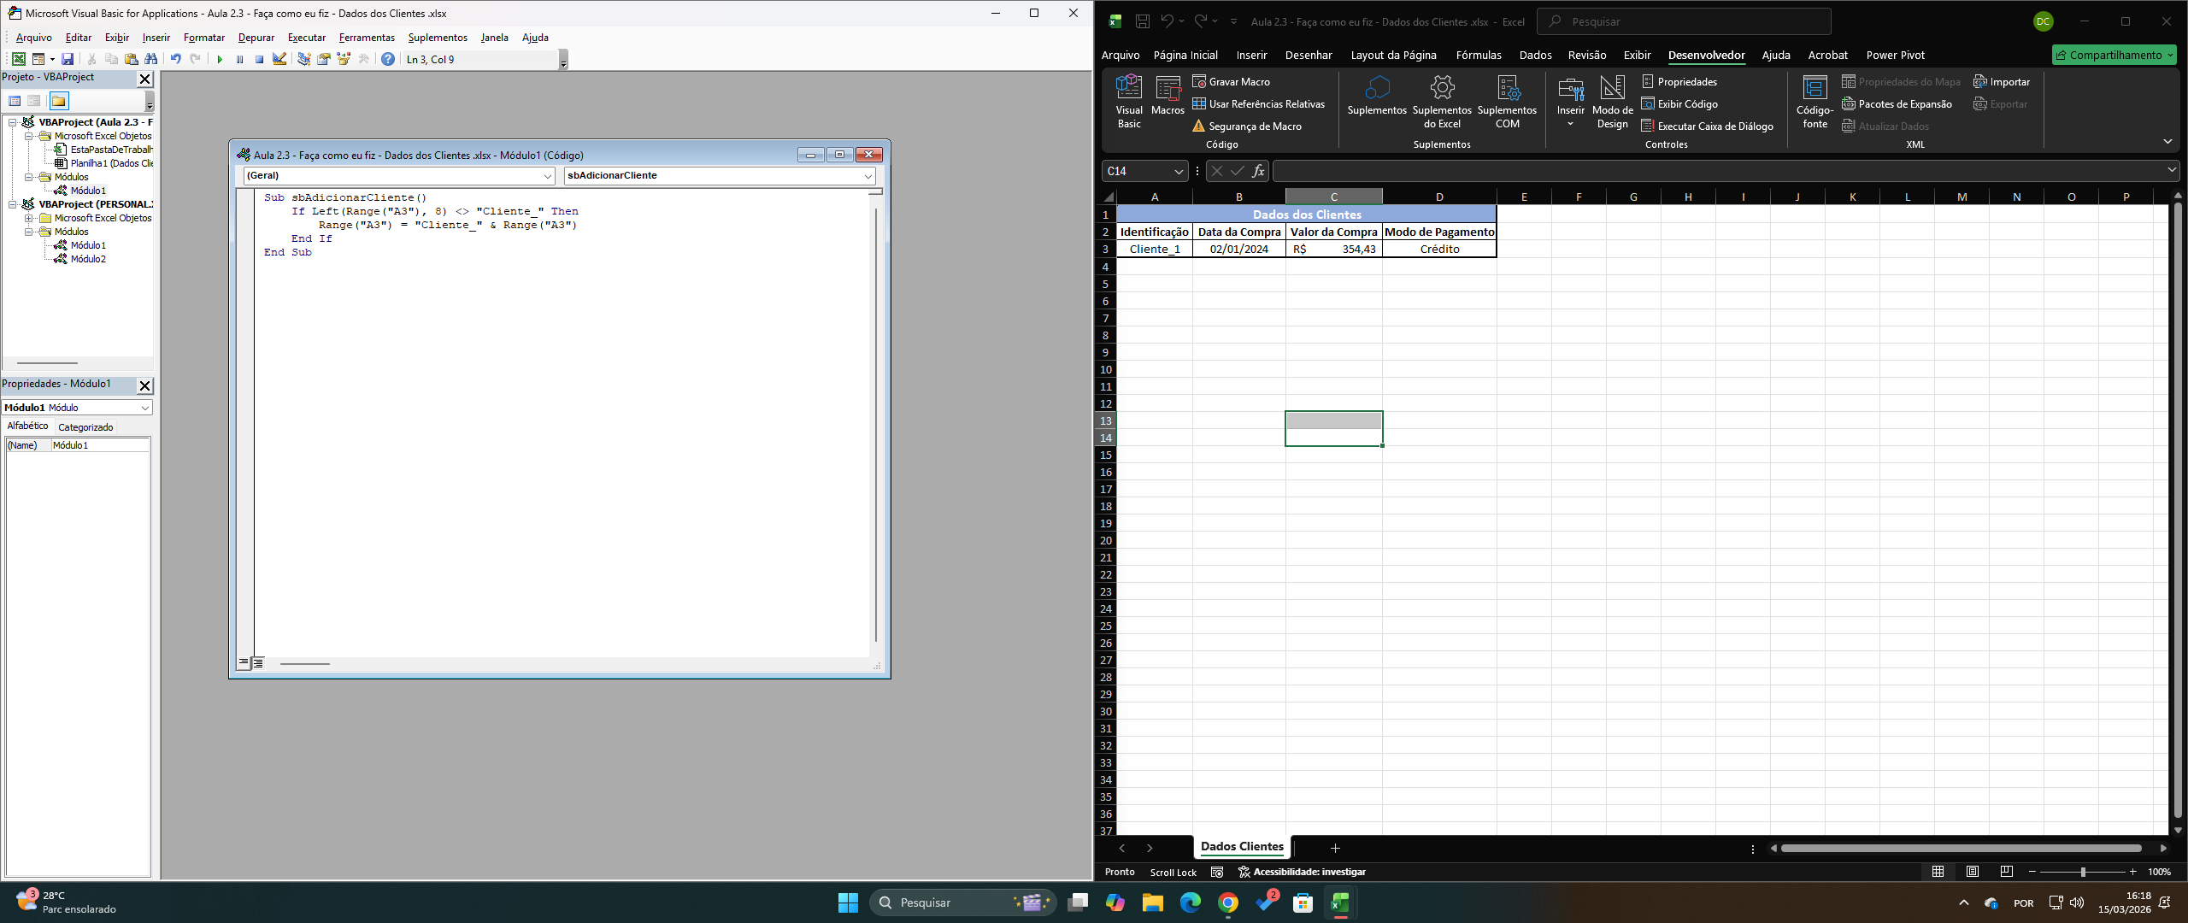Collapse the Microsoft Excel Objetos tree node
Screen dimensions: 2188x923
[x=28, y=136]
